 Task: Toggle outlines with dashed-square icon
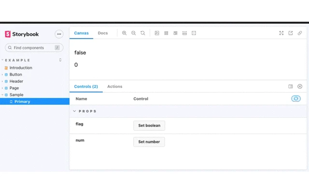click(194, 33)
